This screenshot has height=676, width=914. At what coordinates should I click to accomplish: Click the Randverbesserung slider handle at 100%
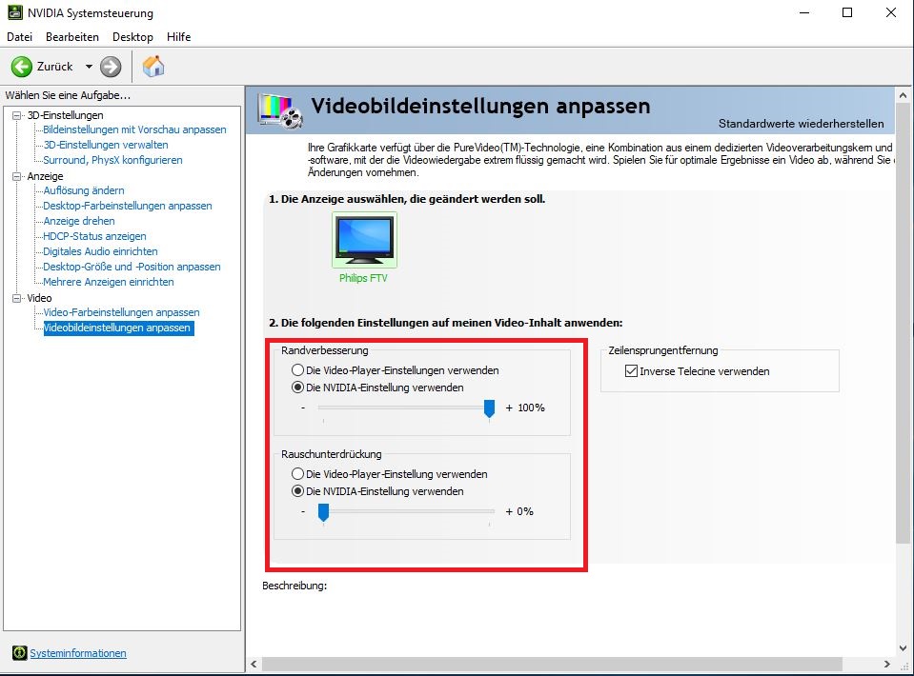[x=489, y=408]
